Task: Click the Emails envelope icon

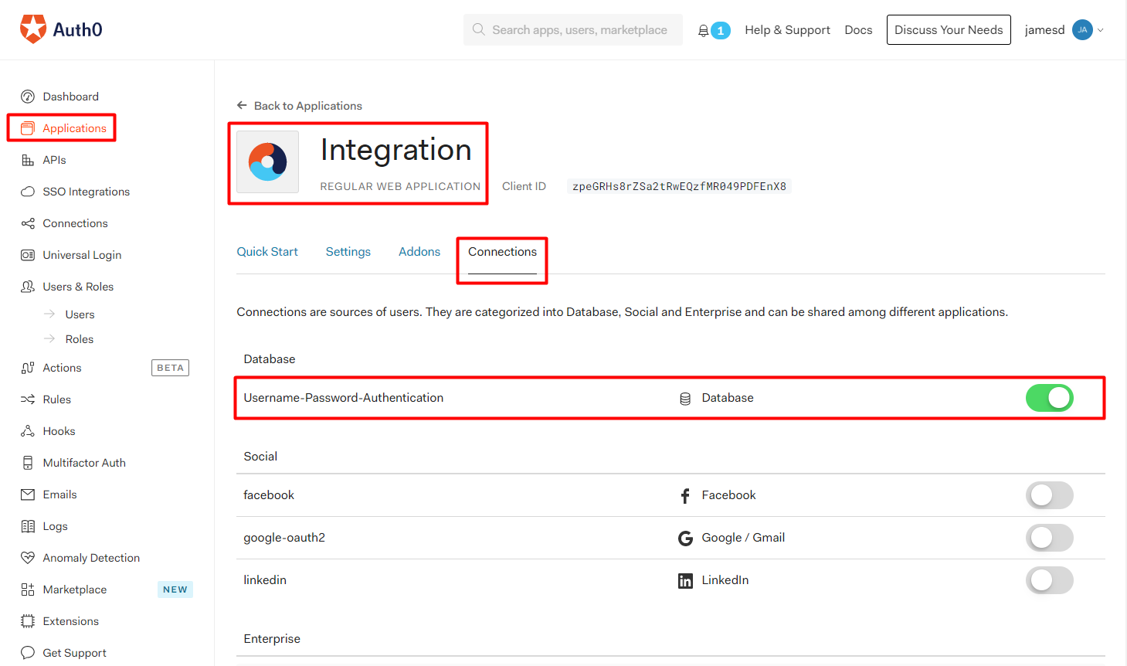Action: (28, 494)
